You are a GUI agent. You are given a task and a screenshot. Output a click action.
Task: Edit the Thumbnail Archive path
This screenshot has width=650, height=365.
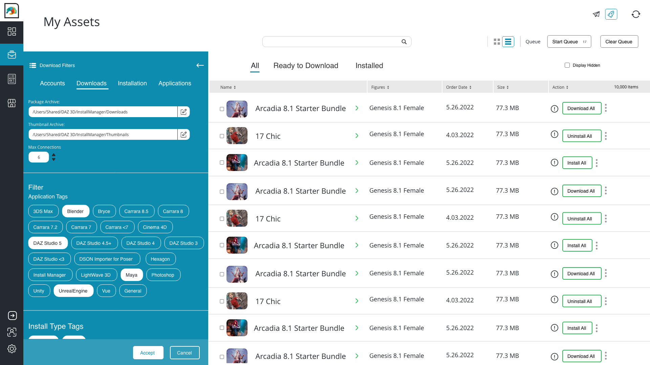183,134
